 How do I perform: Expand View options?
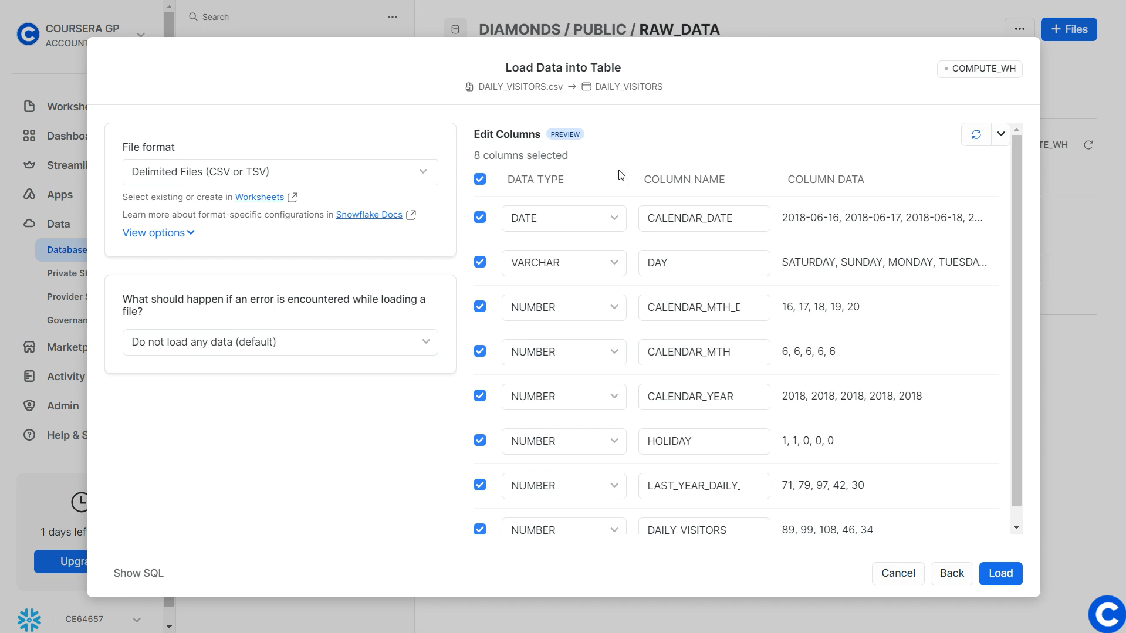coord(158,233)
